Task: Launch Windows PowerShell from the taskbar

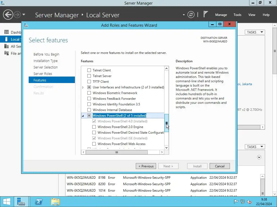Action: [x=39, y=202]
